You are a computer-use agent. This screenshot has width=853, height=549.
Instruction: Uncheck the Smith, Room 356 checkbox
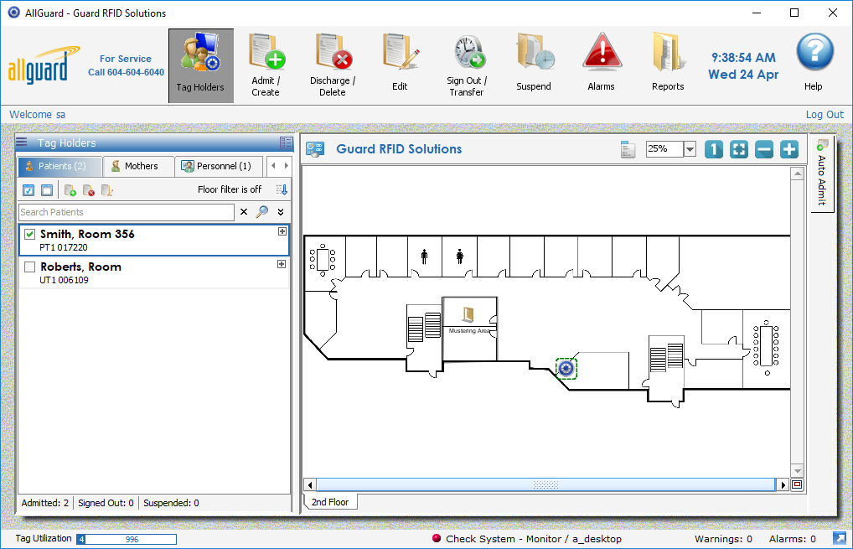[x=30, y=235]
